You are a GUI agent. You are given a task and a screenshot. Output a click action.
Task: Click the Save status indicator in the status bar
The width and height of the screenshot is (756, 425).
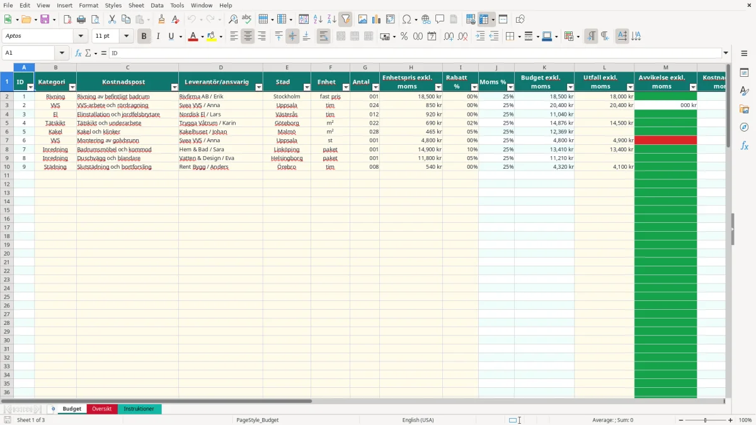click(8, 420)
